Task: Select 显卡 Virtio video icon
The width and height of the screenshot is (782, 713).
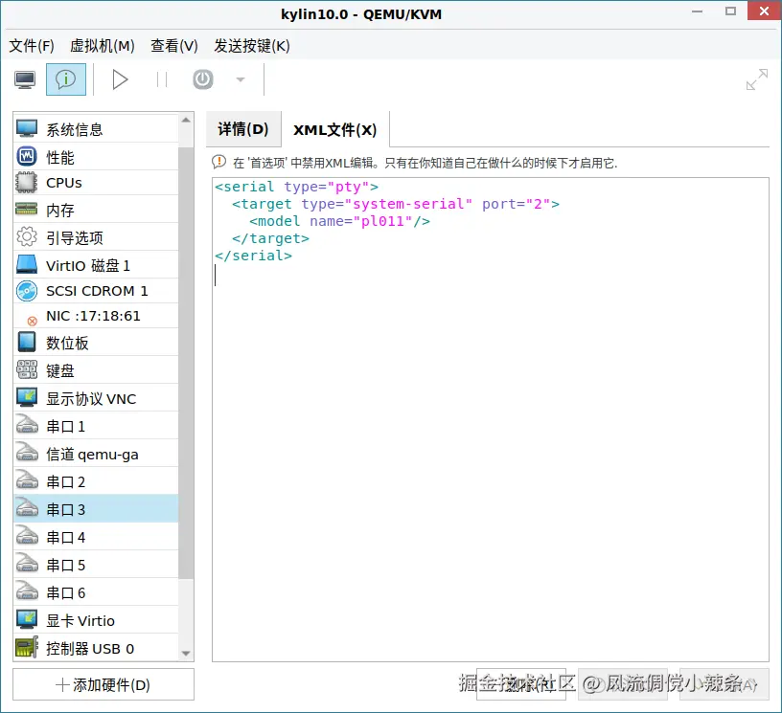Action: coord(27,619)
